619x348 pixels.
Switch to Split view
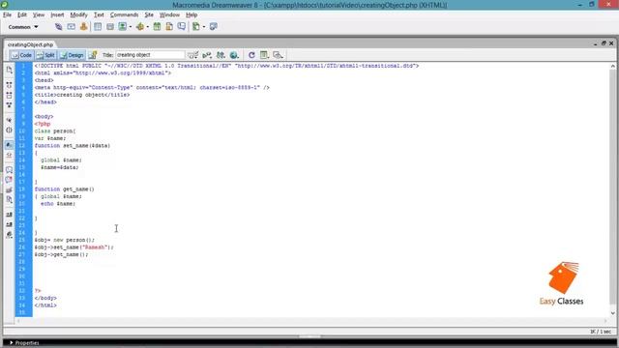pyautogui.click(x=45, y=55)
